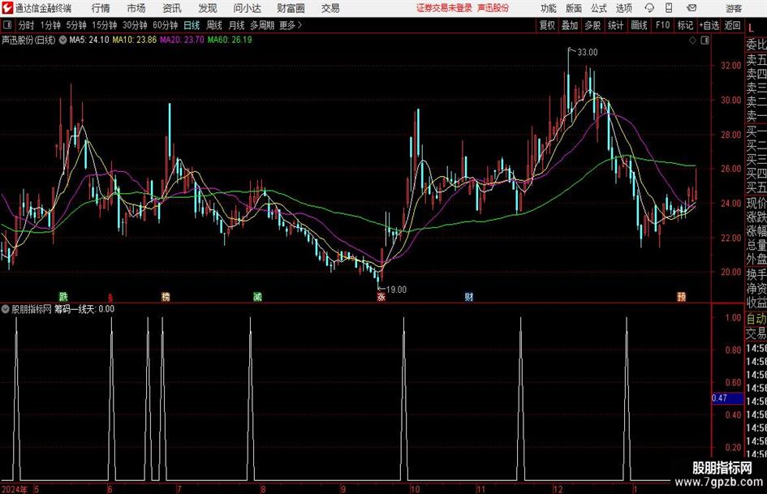Expand the 更多 periods list
This screenshot has height=494, width=767.
click(291, 25)
